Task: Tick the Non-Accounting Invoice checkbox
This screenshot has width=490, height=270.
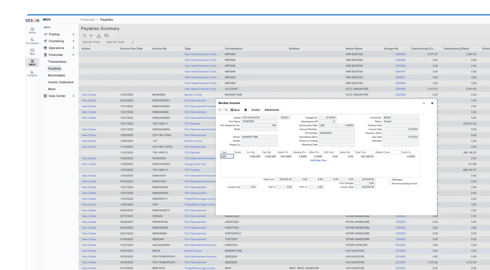Action: point(390,184)
